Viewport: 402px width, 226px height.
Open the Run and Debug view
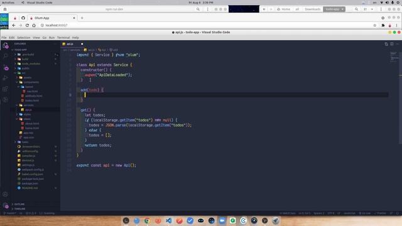click(x=6, y=78)
